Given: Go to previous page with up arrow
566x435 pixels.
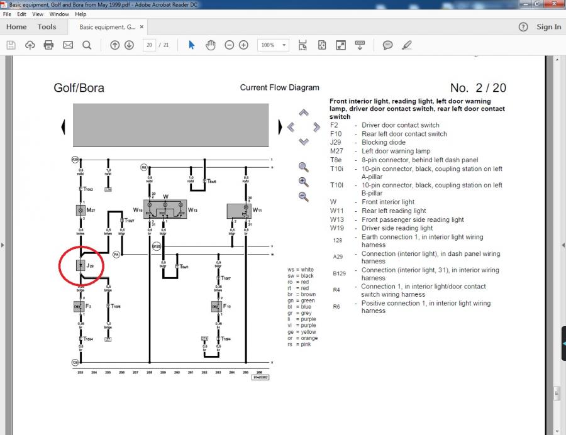Looking at the screenshot, I should tap(114, 45).
